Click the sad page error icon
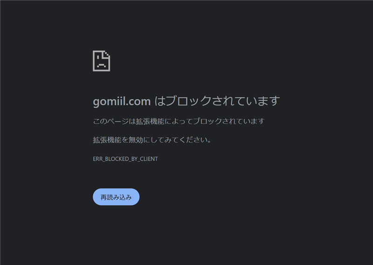This screenshot has width=373, height=265. (x=101, y=61)
